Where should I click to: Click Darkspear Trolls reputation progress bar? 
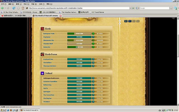[79, 34]
